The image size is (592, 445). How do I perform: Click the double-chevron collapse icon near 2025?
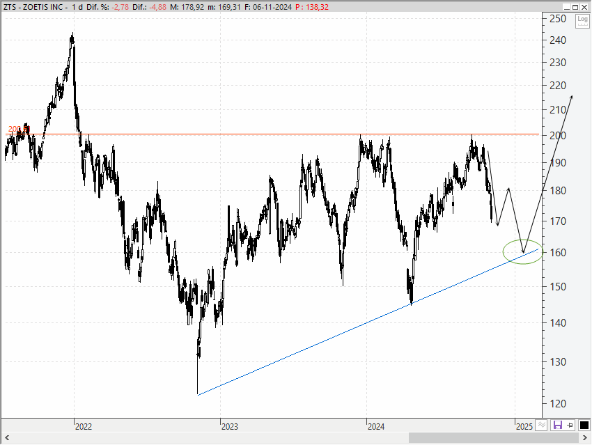[x=541, y=425]
